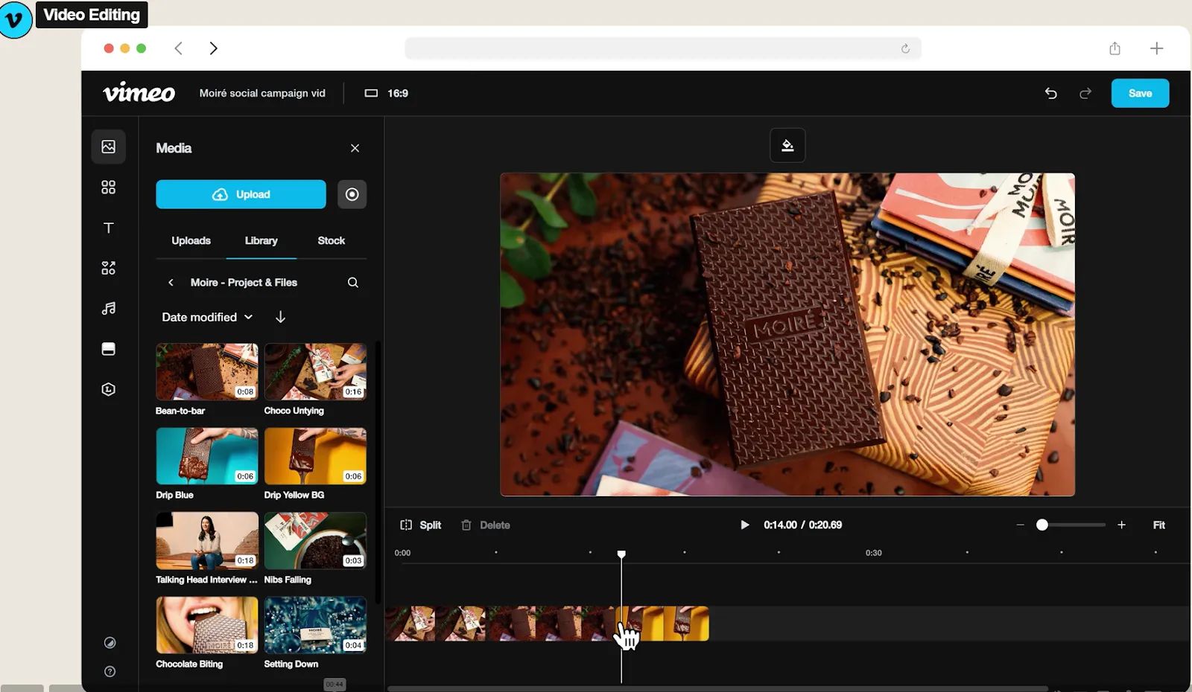
Task: Zoom out the timeline with minus
Action: click(x=1021, y=525)
